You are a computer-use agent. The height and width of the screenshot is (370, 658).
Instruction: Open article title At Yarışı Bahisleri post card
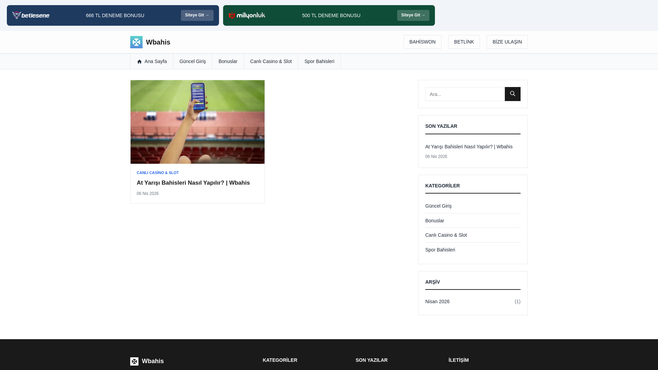[193, 183]
